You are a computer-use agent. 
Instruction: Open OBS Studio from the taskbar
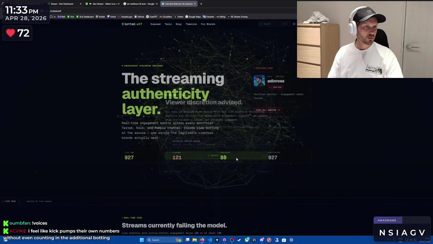click(232, 240)
